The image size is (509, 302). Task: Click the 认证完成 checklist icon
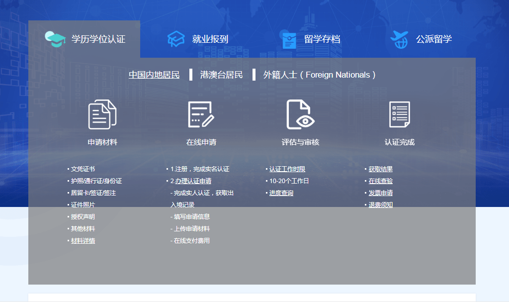coord(399,114)
